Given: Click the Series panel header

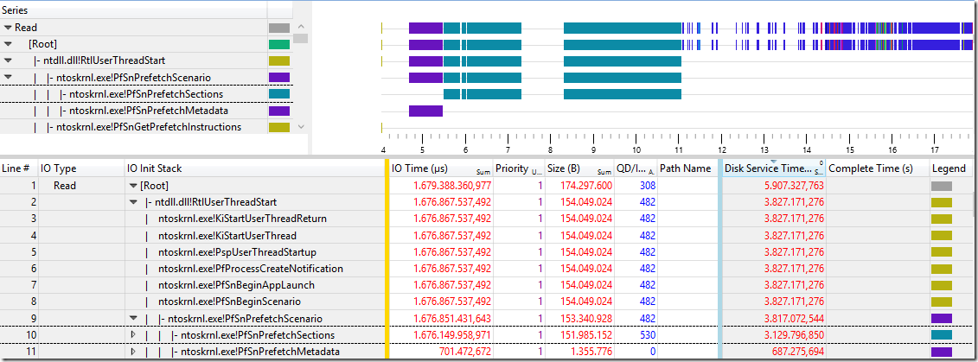Looking at the screenshot, I should 133,10.
